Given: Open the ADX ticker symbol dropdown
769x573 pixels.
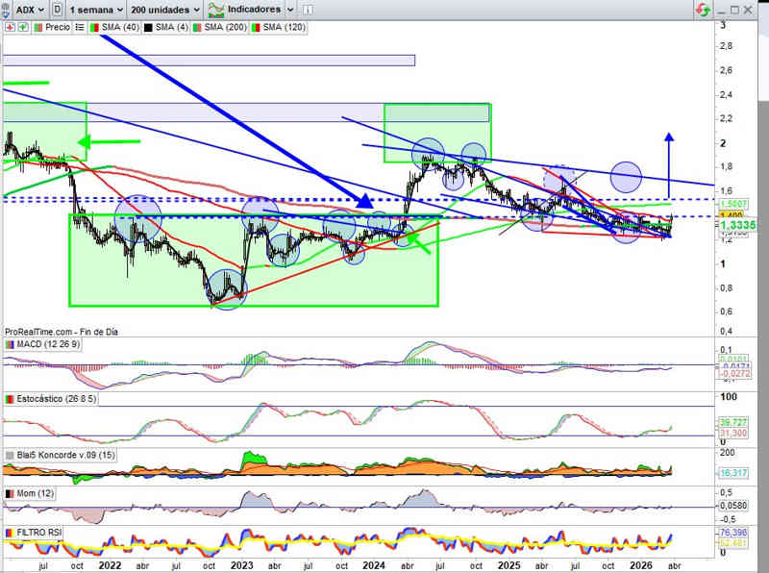Looking at the screenshot, I should (x=39, y=9).
